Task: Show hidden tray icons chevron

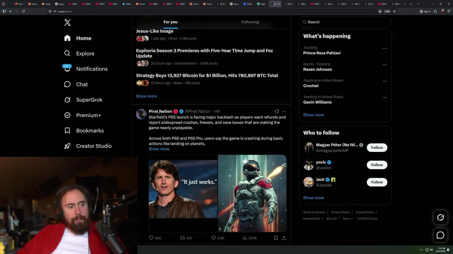Action: tap(421, 250)
